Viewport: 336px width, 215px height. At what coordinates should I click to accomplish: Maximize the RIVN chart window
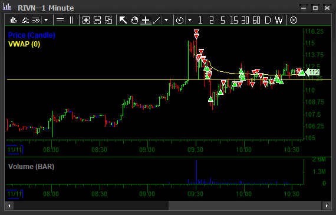pyautogui.click(x=315, y=8)
